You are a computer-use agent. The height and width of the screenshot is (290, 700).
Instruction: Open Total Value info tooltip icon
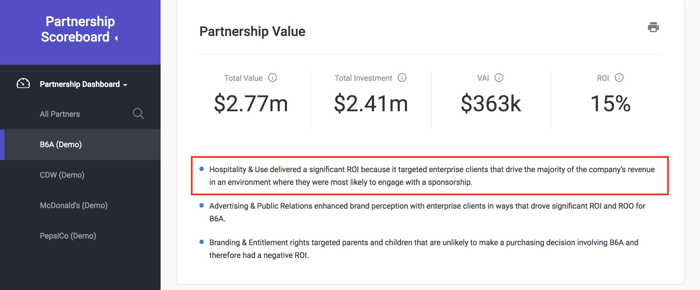(x=272, y=78)
